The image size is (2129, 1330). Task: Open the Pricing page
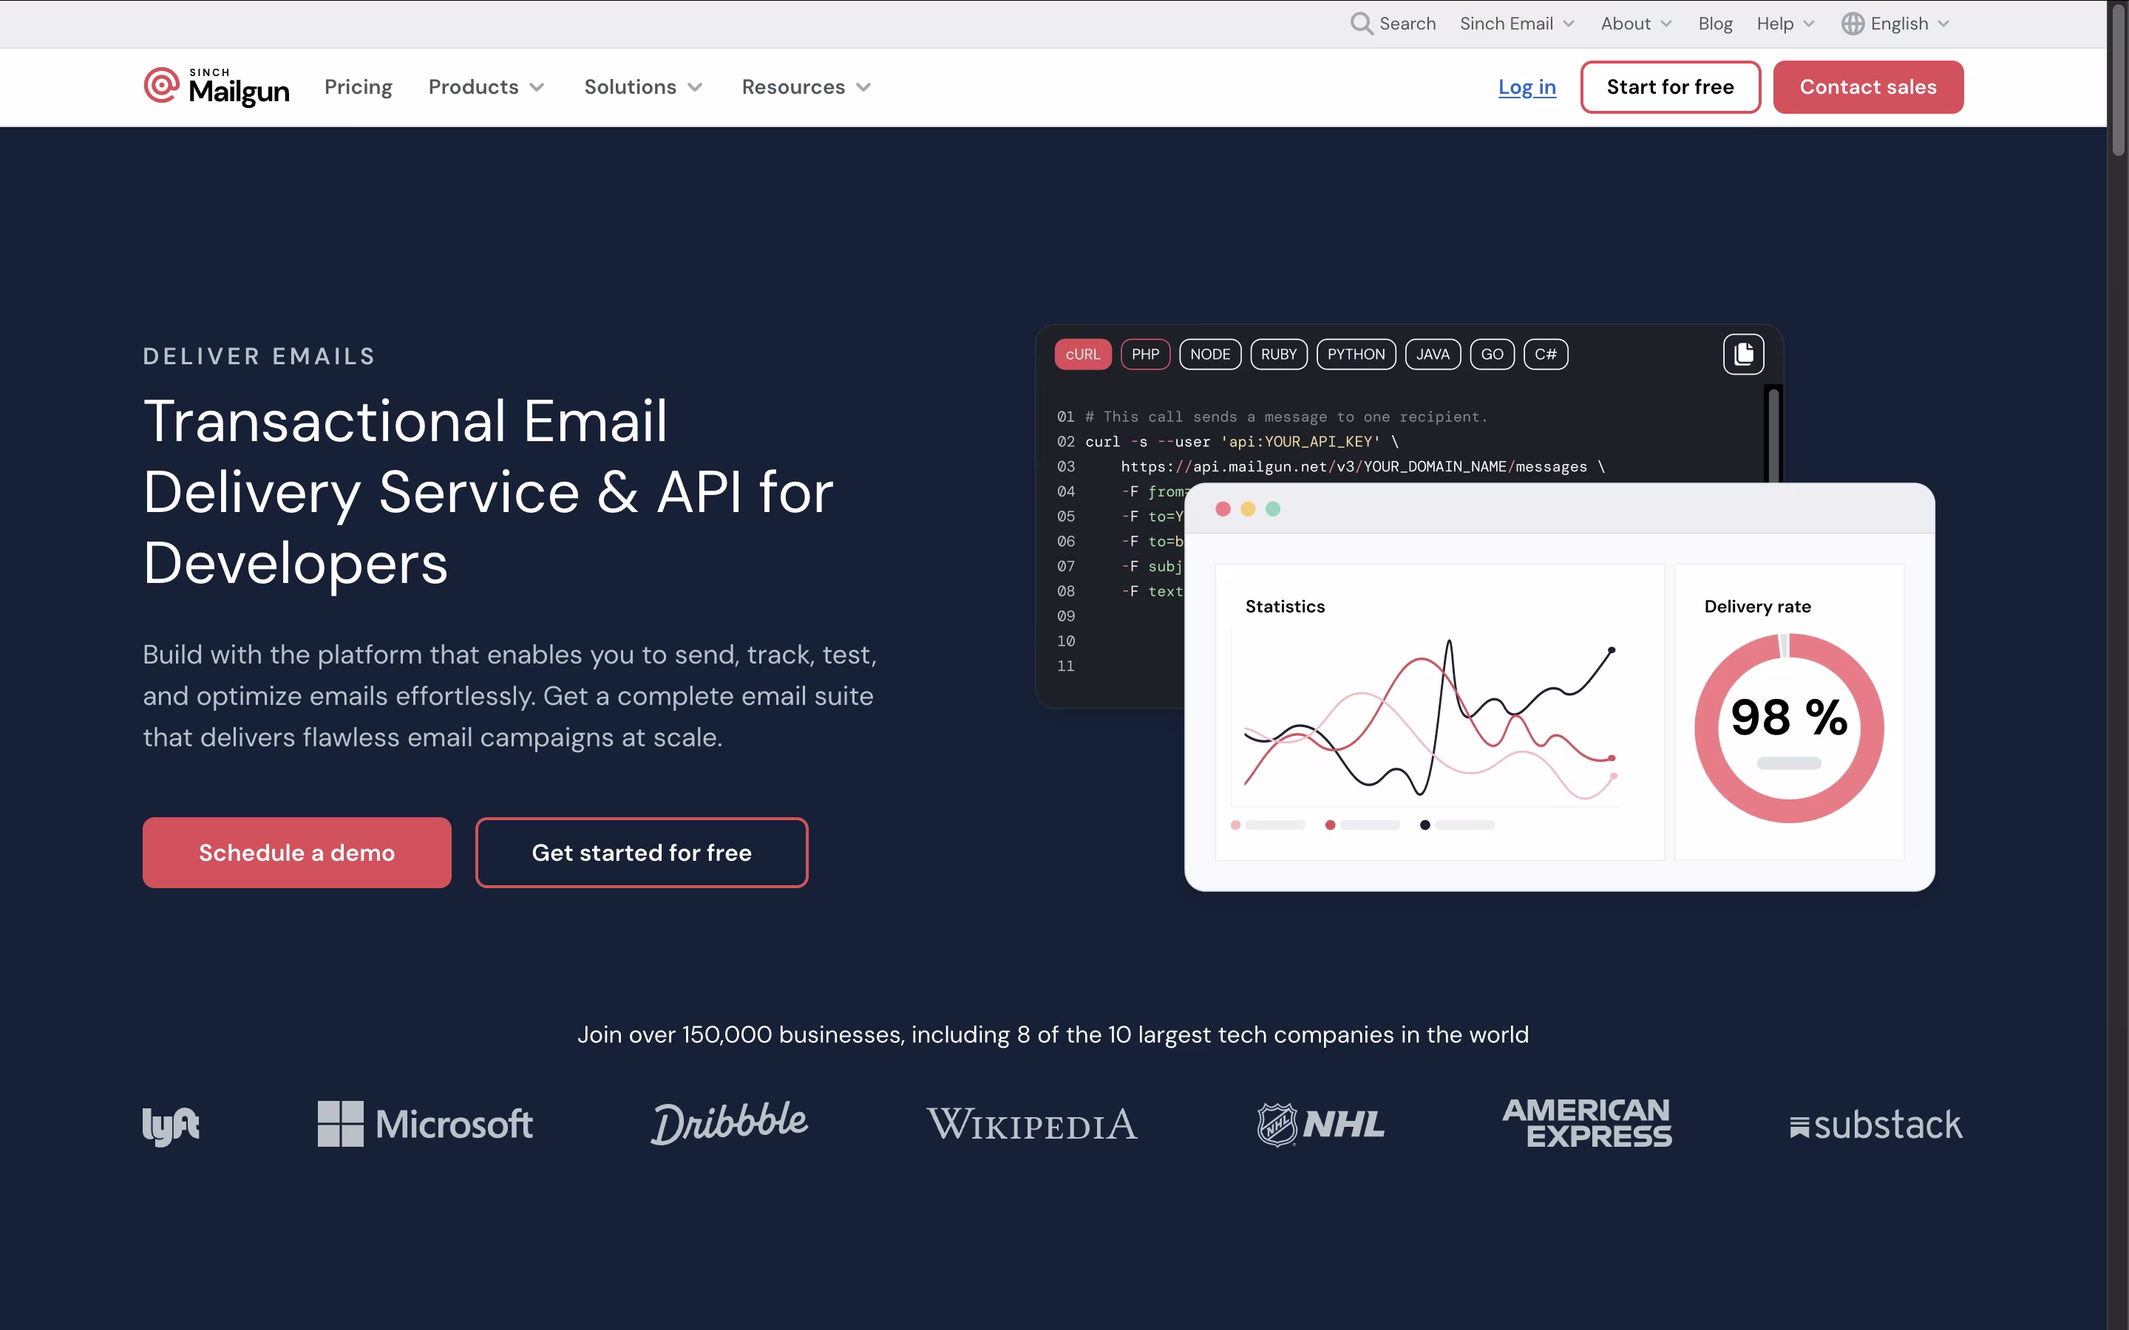click(358, 87)
